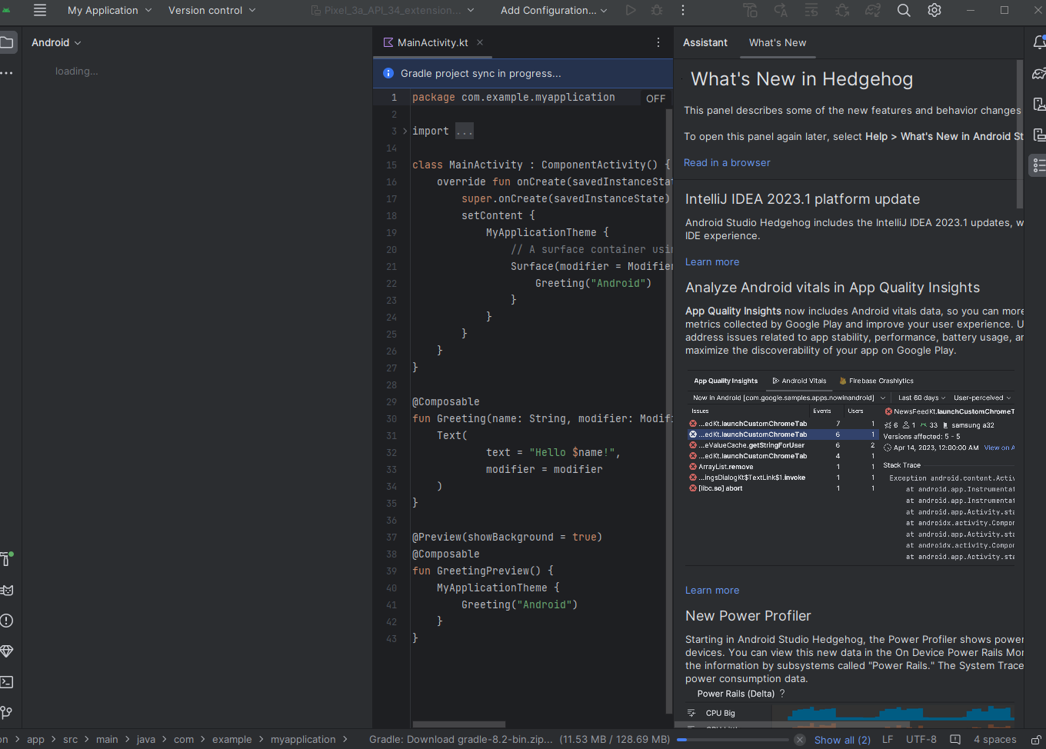The width and height of the screenshot is (1046, 749).
Task: Open IDE settings gear icon
Action: pyautogui.click(x=934, y=10)
